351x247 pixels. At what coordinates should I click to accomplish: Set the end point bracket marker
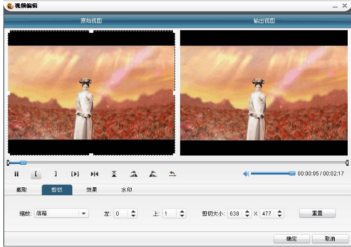pos(55,174)
